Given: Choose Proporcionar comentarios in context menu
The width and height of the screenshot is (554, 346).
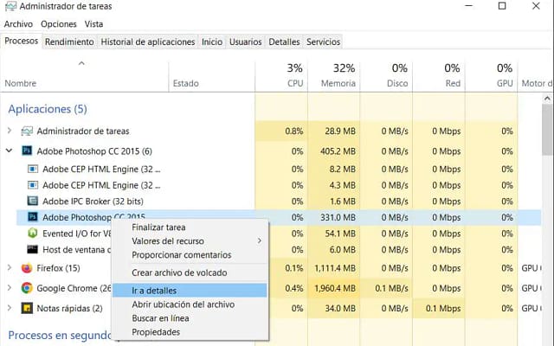Looking at the screenshot, I should pyautogui.click(x=190, y=255).
